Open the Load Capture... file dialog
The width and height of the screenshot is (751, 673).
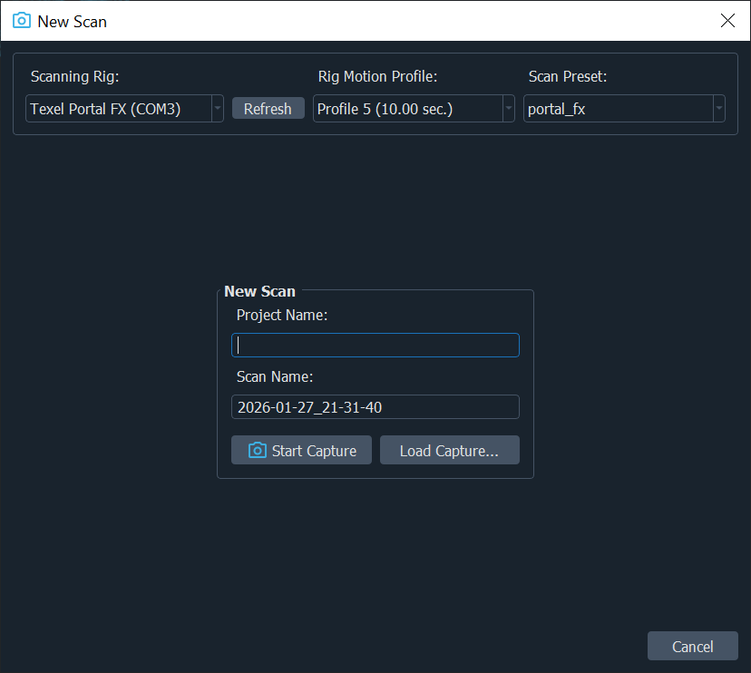[449, 451]
